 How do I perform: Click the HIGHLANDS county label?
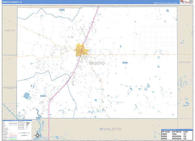(x=185, y=62)
